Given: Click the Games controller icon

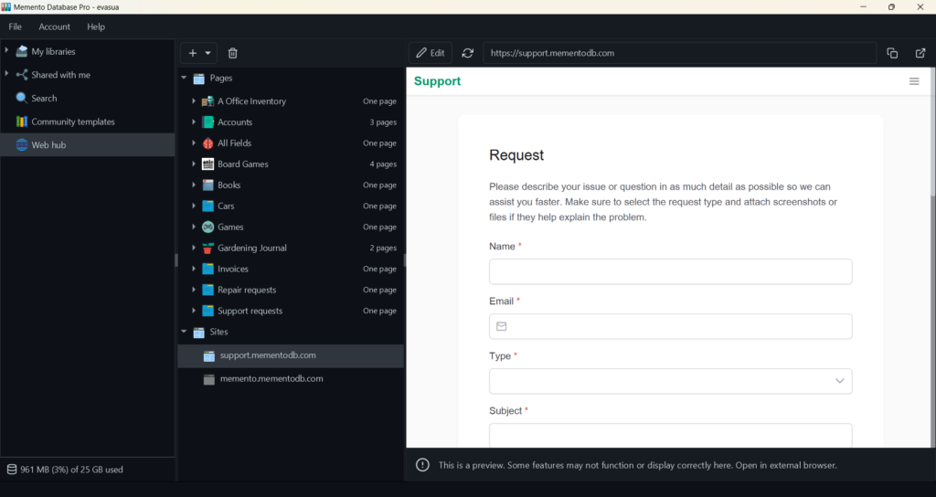Looking at the screenshot, I should 207,227.
